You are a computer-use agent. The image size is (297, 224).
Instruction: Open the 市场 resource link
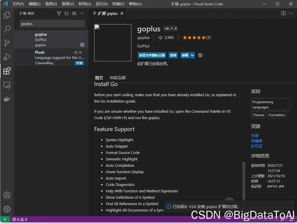coord(255,136)
